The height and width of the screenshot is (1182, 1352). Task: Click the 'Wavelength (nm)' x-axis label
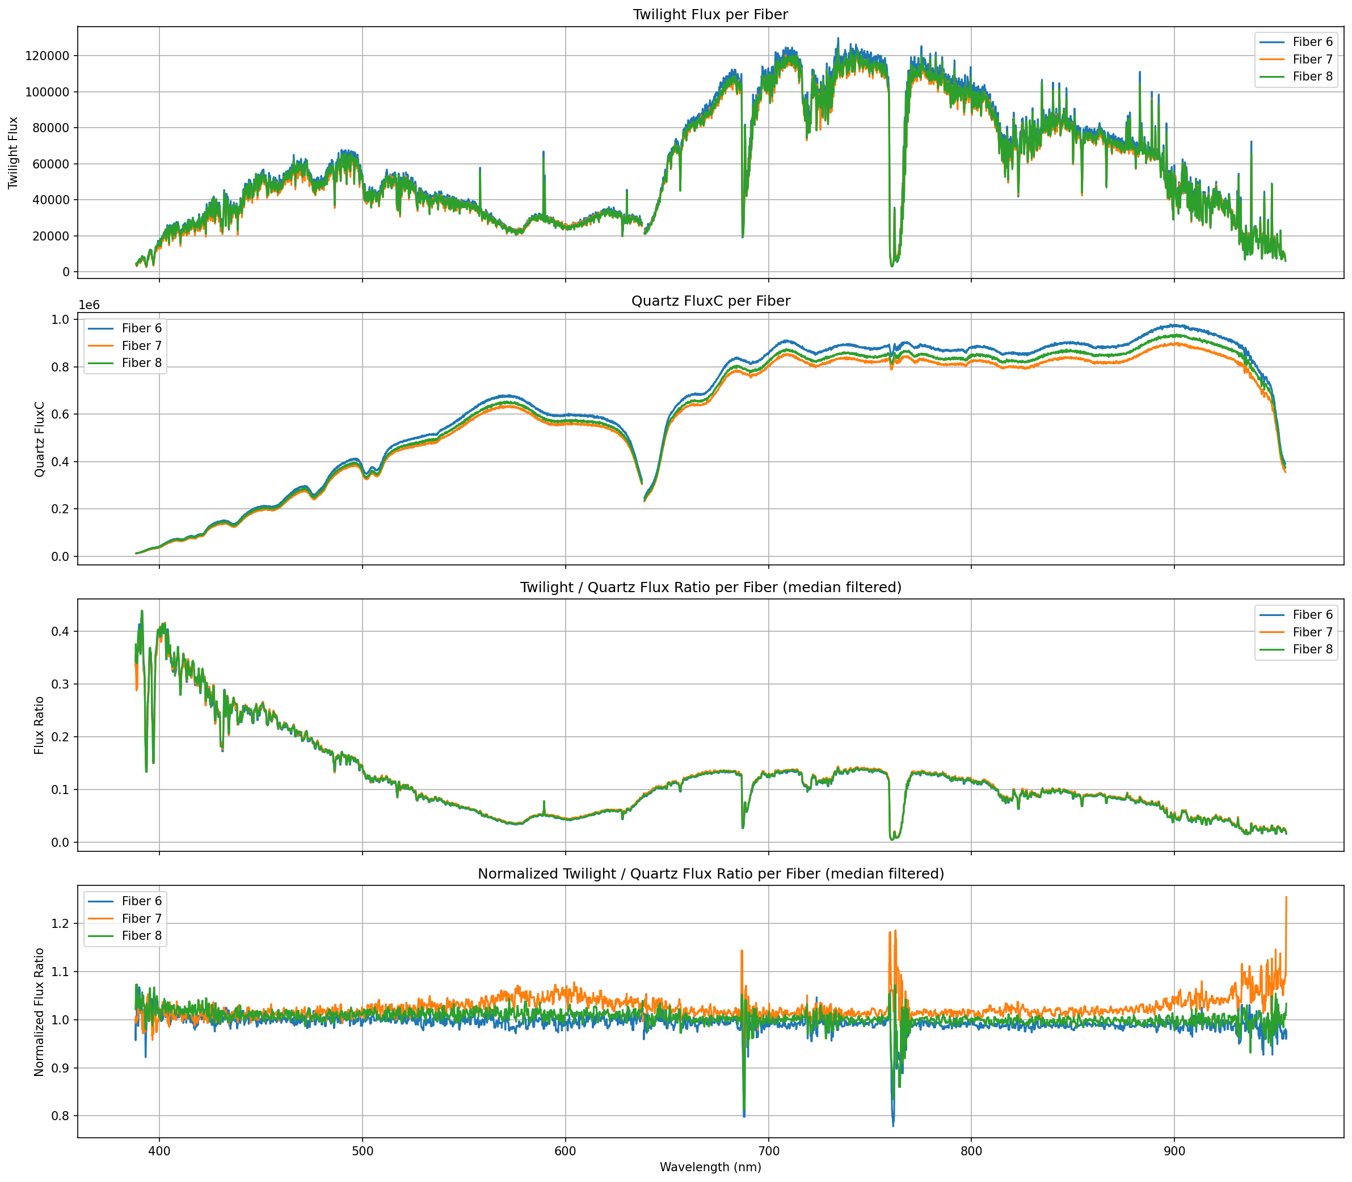(710, 1167)
